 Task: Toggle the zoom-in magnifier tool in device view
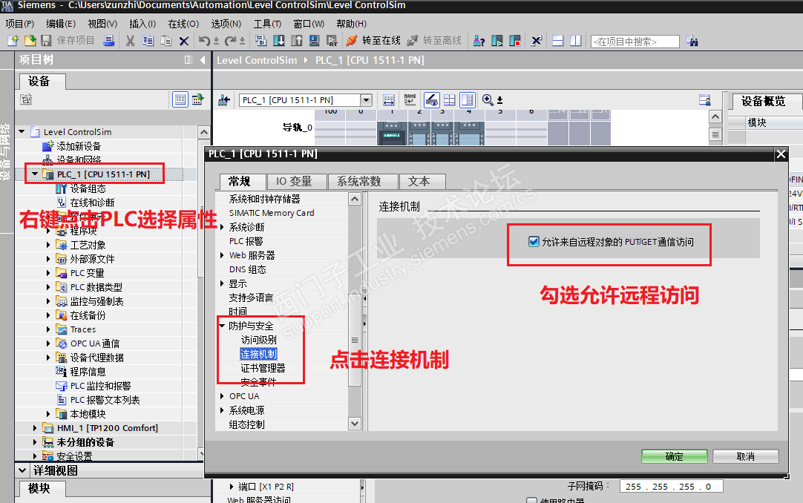pyautogui.click(x=488, y=99)
